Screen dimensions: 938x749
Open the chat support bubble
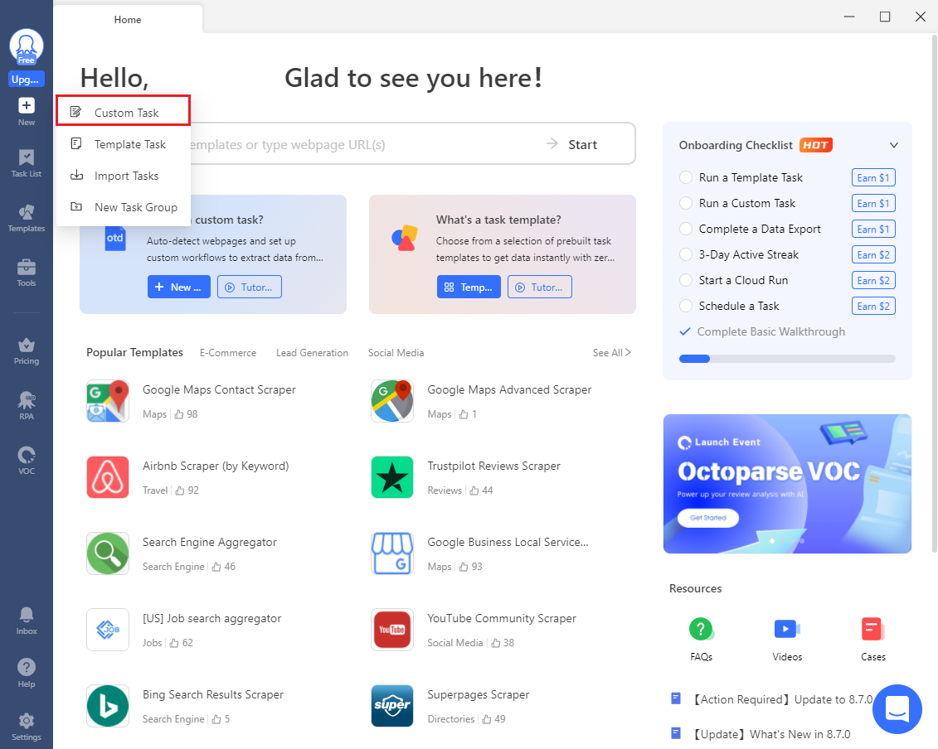tap(897, 709)
